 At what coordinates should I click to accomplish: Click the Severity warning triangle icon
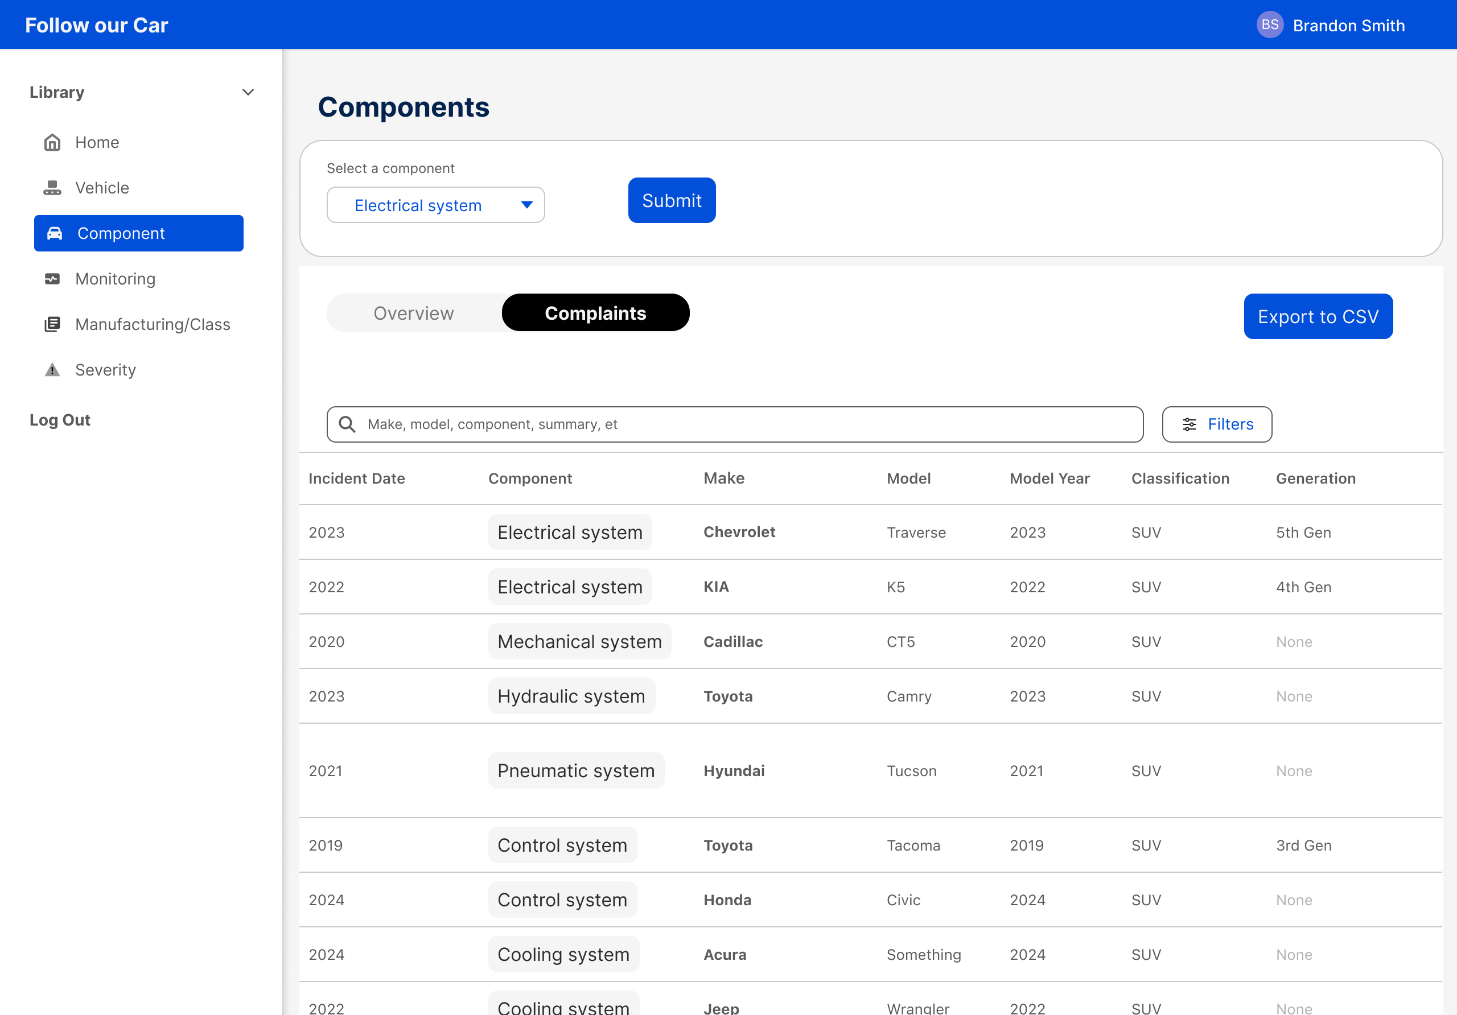[x=52, y=370]
